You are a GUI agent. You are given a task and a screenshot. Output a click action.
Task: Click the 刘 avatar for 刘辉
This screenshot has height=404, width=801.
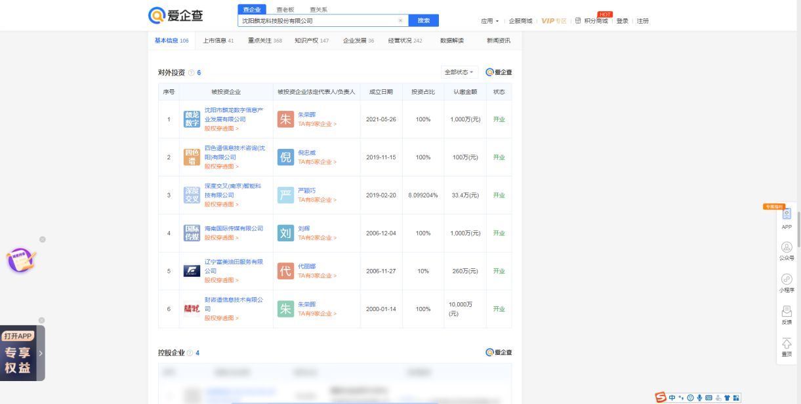(x=286, y=233)
